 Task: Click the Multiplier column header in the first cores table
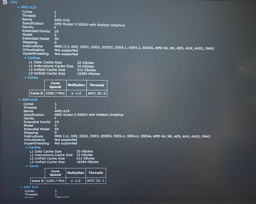point(76,85)
